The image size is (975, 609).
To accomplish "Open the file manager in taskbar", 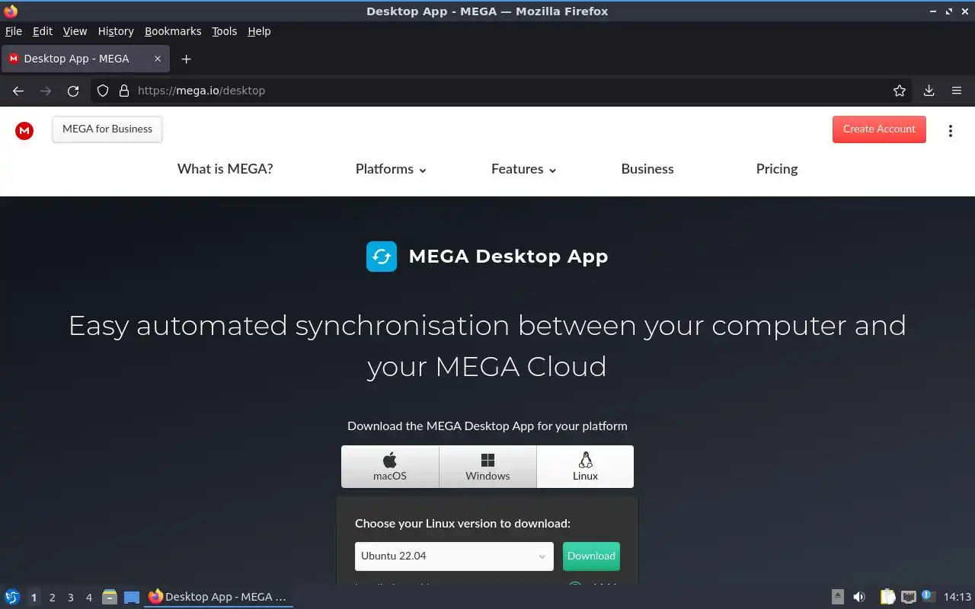I will click(110, 597).
